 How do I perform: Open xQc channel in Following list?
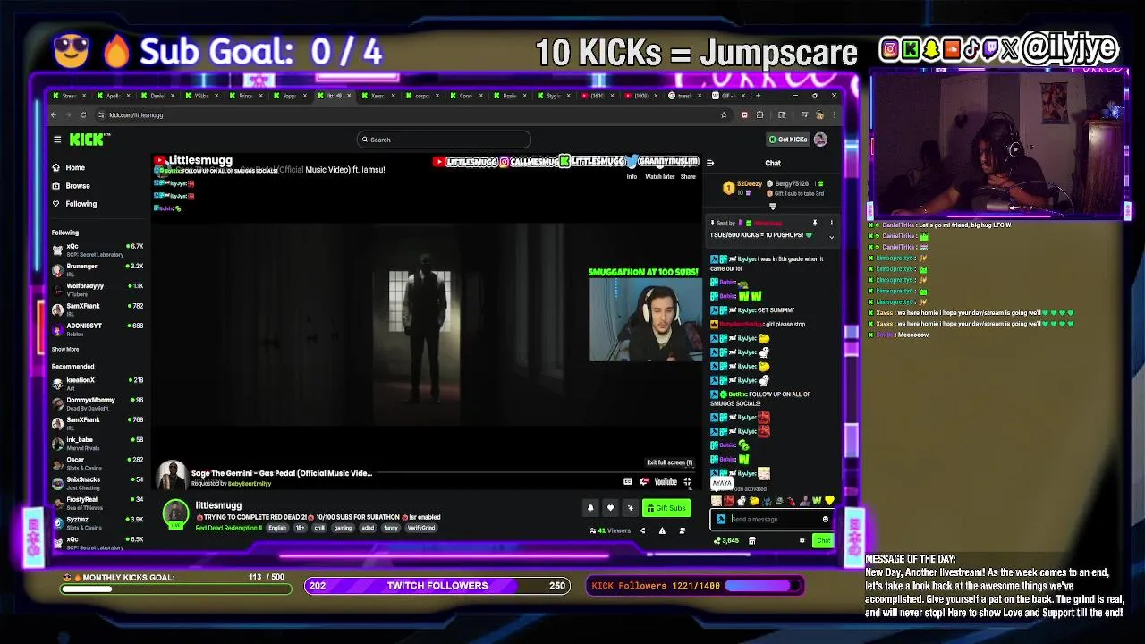click(98, 250)
